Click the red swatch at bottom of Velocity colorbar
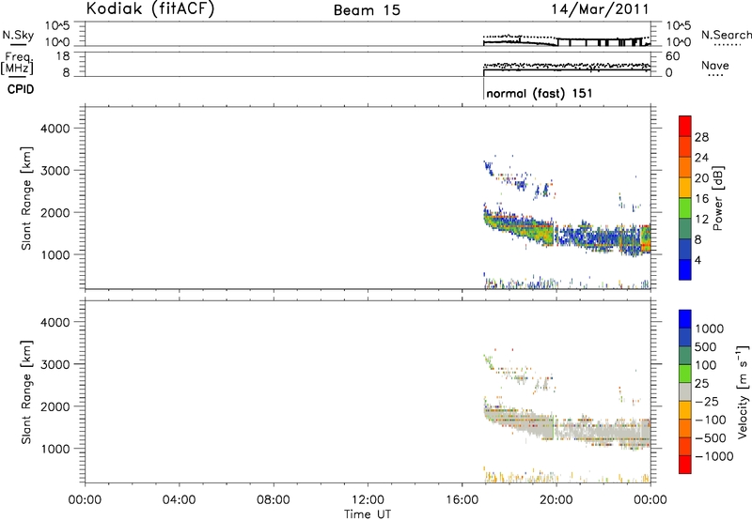 685,465
